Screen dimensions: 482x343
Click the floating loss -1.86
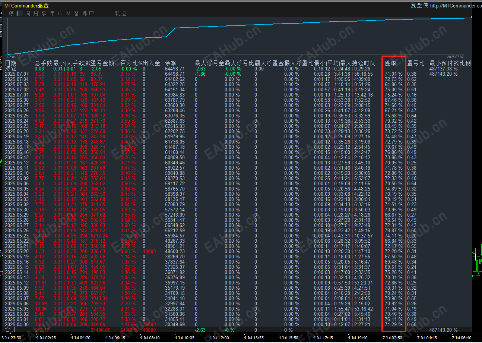click(200, 74)
